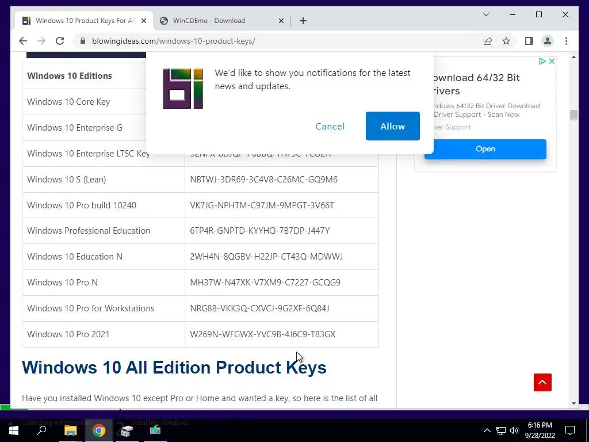Open a new tab with the plus icon
The image size is (589, 442).
pos(303,21)
